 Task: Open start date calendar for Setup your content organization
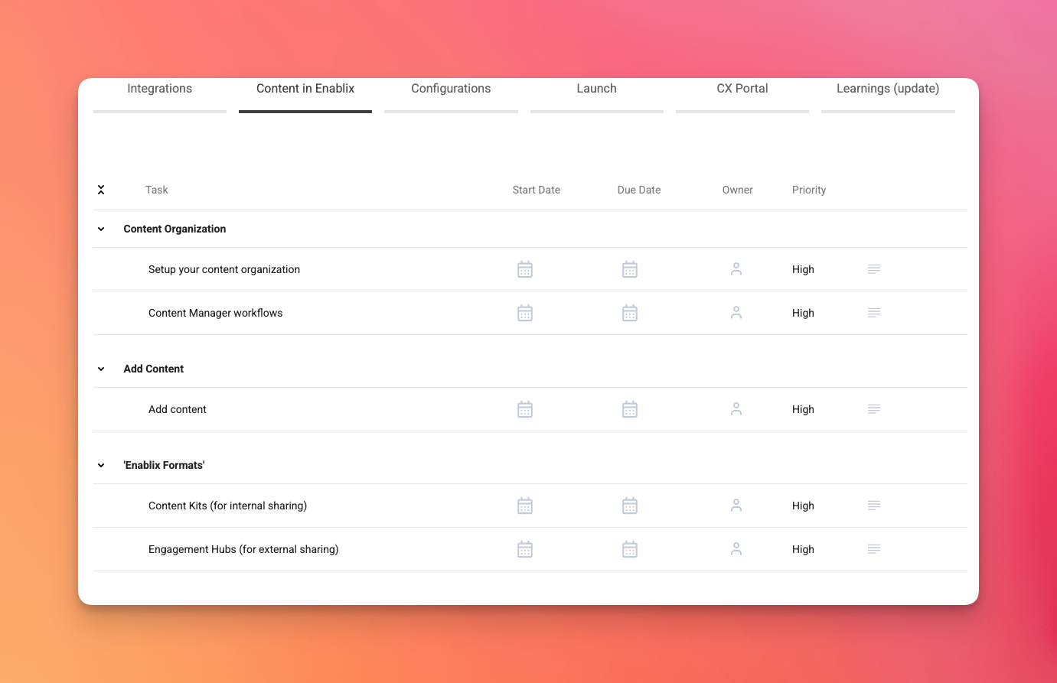pyautogui.click(x=524, y=269)
